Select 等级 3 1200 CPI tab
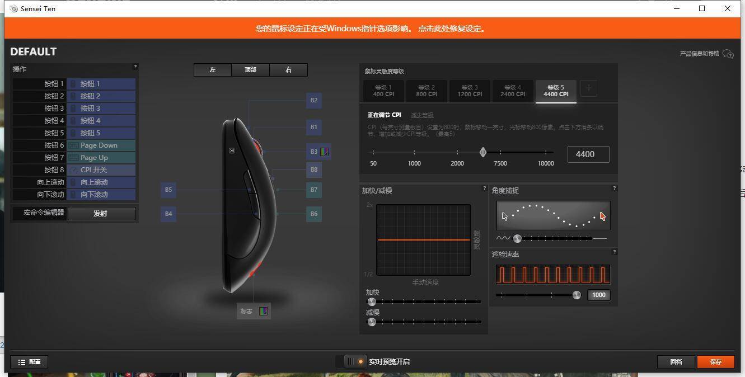The image size is (745, 377). pos(470,91)
